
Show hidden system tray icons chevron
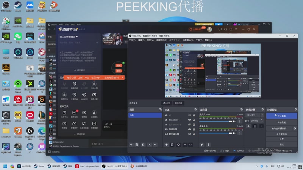(x=256, y=166)
